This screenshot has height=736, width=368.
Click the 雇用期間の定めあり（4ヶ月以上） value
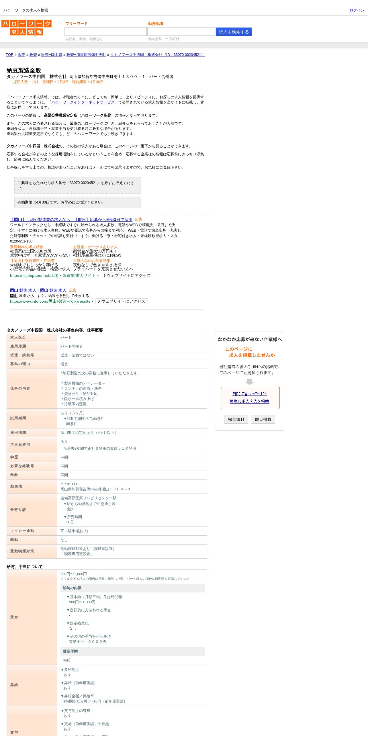click(89, 433)
